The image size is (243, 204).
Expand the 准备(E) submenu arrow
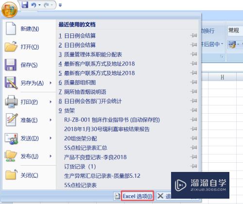51,120
